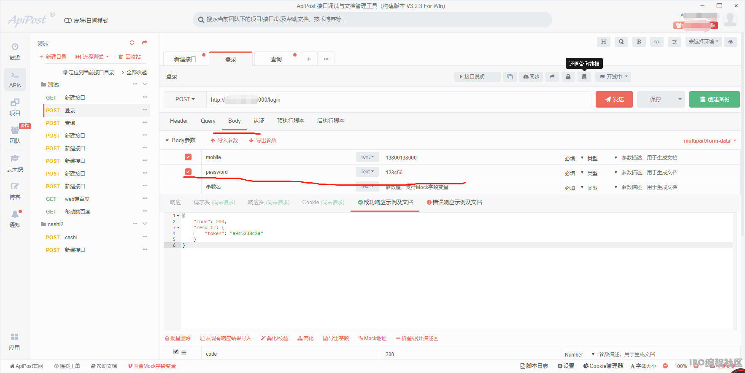Image resolution: width=745 pixels, height=373 pixels.
Task: Open the 通知 bell in the sidebar
Action: 15,219
